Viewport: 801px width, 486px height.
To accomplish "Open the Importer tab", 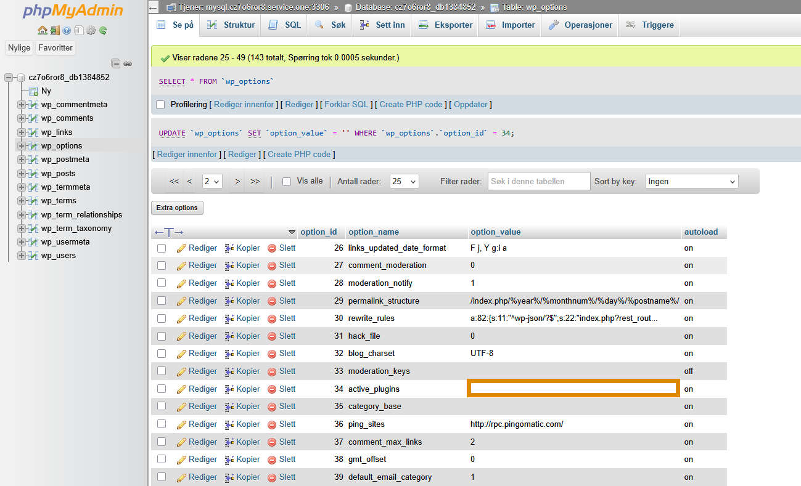I will 511,25.
